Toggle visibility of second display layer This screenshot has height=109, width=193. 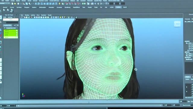[x=187, y=91]
